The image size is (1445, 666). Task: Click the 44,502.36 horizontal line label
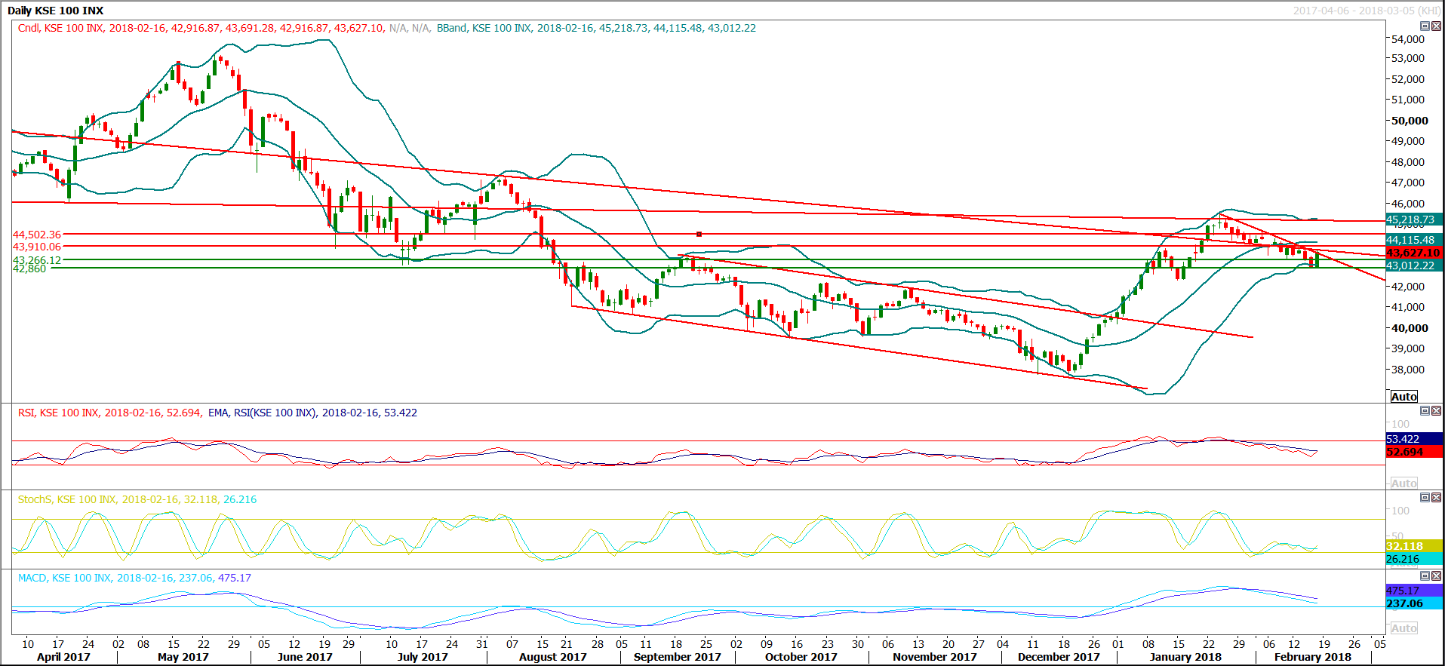point(37,235)
